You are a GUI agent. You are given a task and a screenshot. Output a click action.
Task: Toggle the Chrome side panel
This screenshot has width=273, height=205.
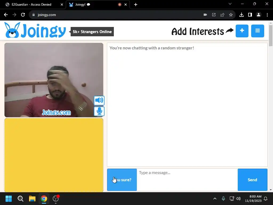(x=250, y=15)
